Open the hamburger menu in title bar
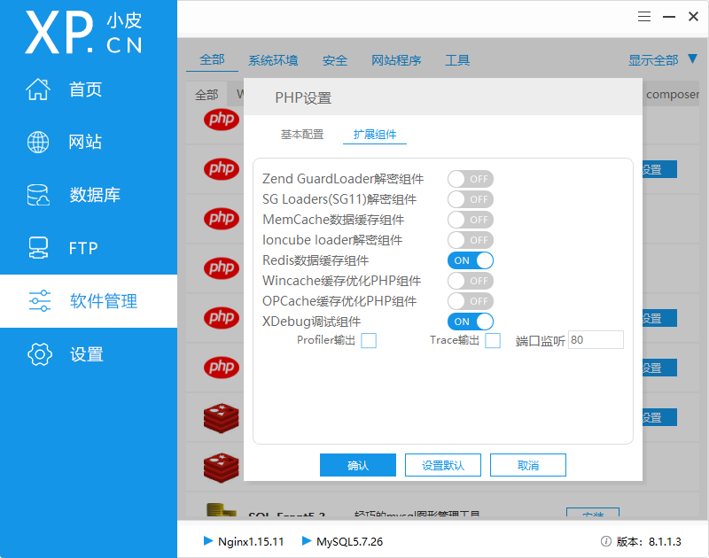709x558 pixels. point(645,17)
